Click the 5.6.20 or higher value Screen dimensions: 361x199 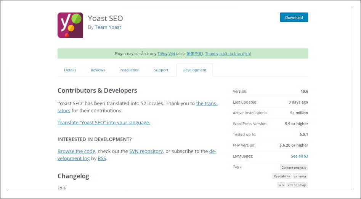(294, 145)
